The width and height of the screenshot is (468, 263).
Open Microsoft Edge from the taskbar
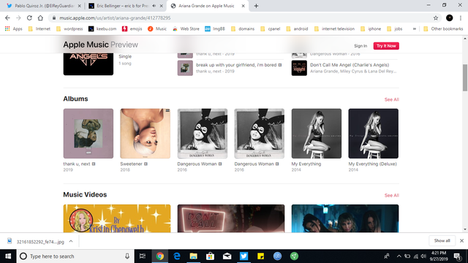point(177,256)
